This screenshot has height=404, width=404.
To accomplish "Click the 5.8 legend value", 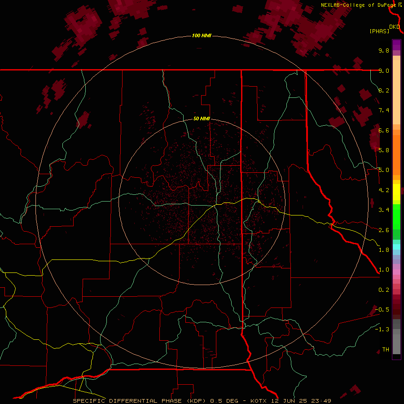I will tap(384, 150).
